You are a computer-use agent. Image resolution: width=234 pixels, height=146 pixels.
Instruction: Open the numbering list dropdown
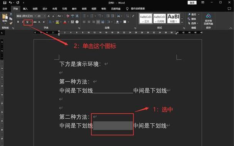pos(95,16)
